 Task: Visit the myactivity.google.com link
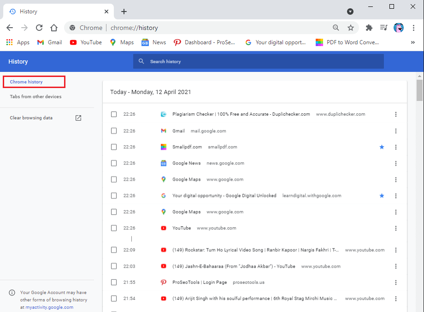tap(48, 307)
